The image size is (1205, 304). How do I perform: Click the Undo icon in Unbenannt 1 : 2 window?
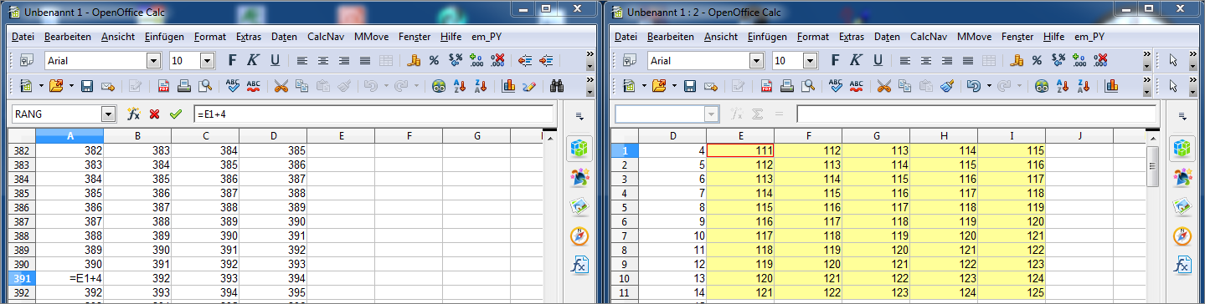point(973,86)
